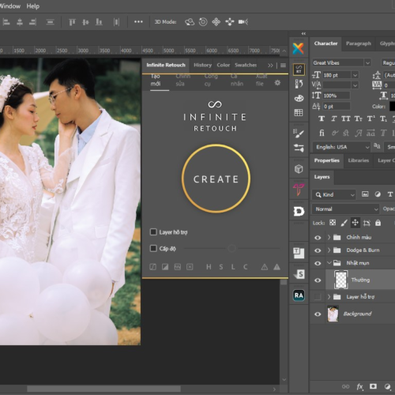This screenshot has width=395, height=395.
Task: Show more tabs via the double-arrow overflow
Action: click(x=270, y=66)
